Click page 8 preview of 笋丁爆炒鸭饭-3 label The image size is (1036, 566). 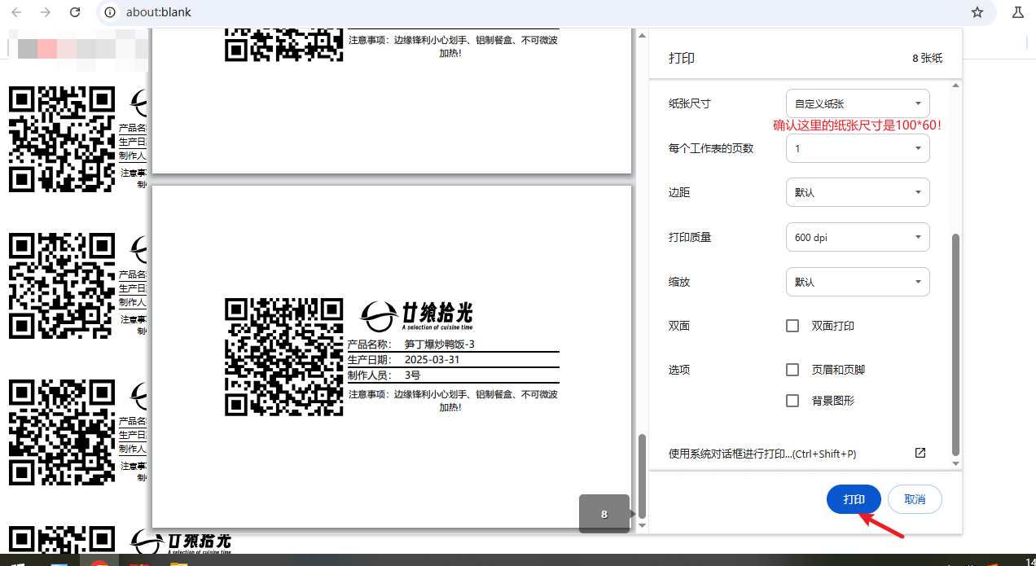pyautogui.click(x=392, y=357)
